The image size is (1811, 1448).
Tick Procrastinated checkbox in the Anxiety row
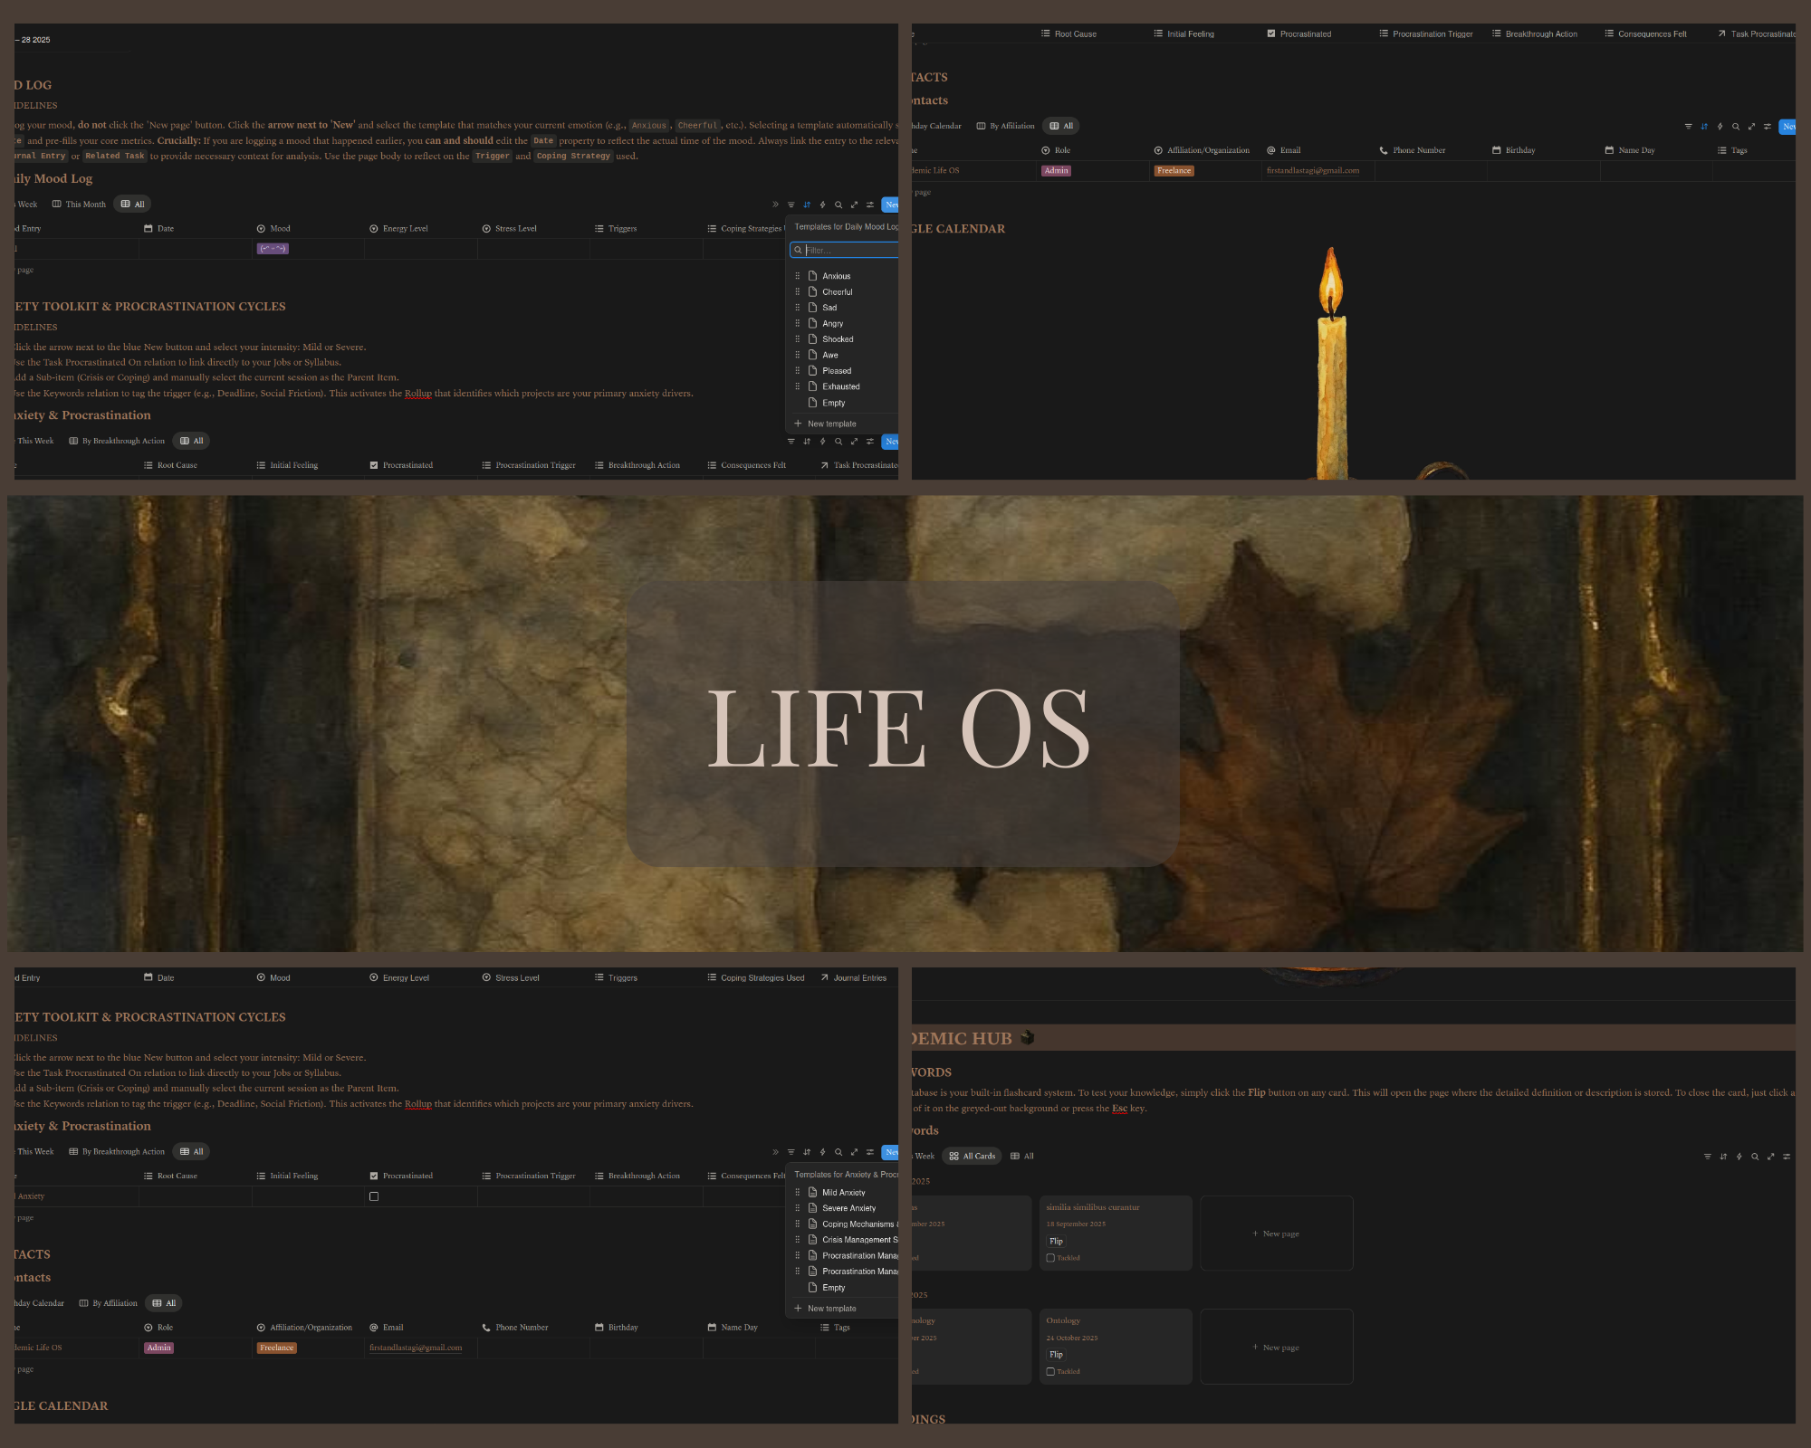coord(374,1196)
